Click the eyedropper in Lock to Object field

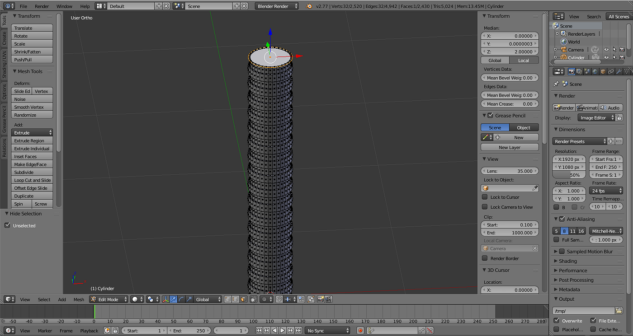tap(535, 188)
